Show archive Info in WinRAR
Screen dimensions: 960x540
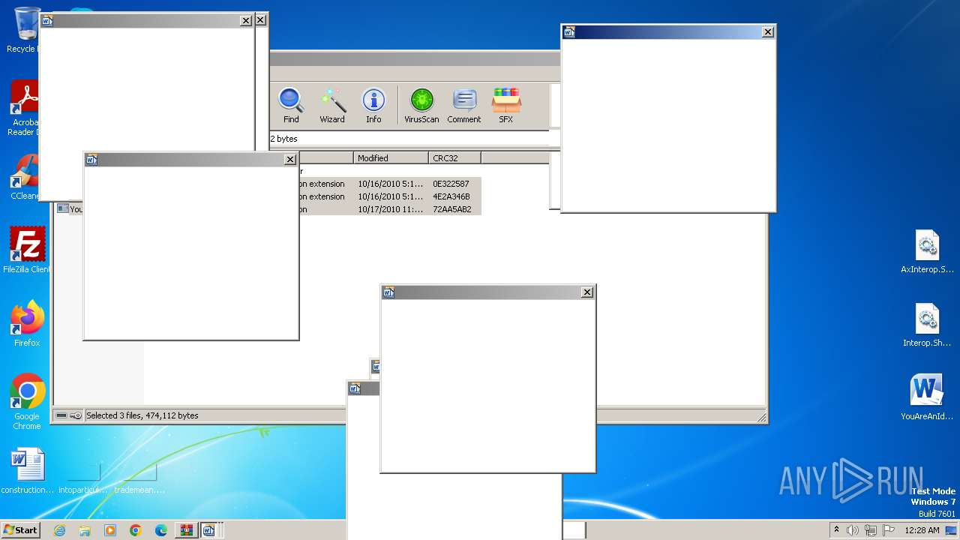[x=373, y=106]
